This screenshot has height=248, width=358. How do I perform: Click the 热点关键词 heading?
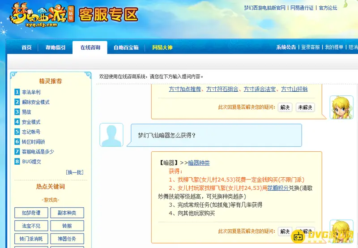point(51,187)
